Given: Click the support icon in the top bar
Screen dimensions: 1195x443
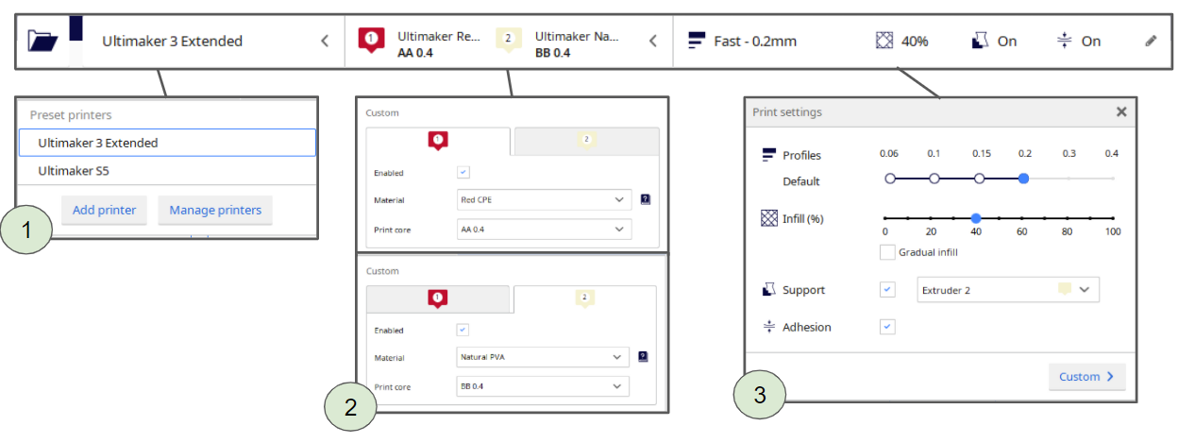Looking at the screenshot, I should [979, 41].
